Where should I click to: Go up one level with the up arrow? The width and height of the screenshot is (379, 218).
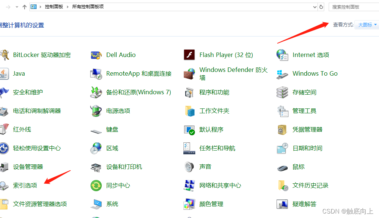(25, 7)
